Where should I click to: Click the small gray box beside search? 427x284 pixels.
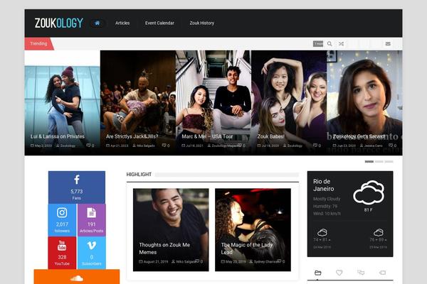click(x=318, y=44)
